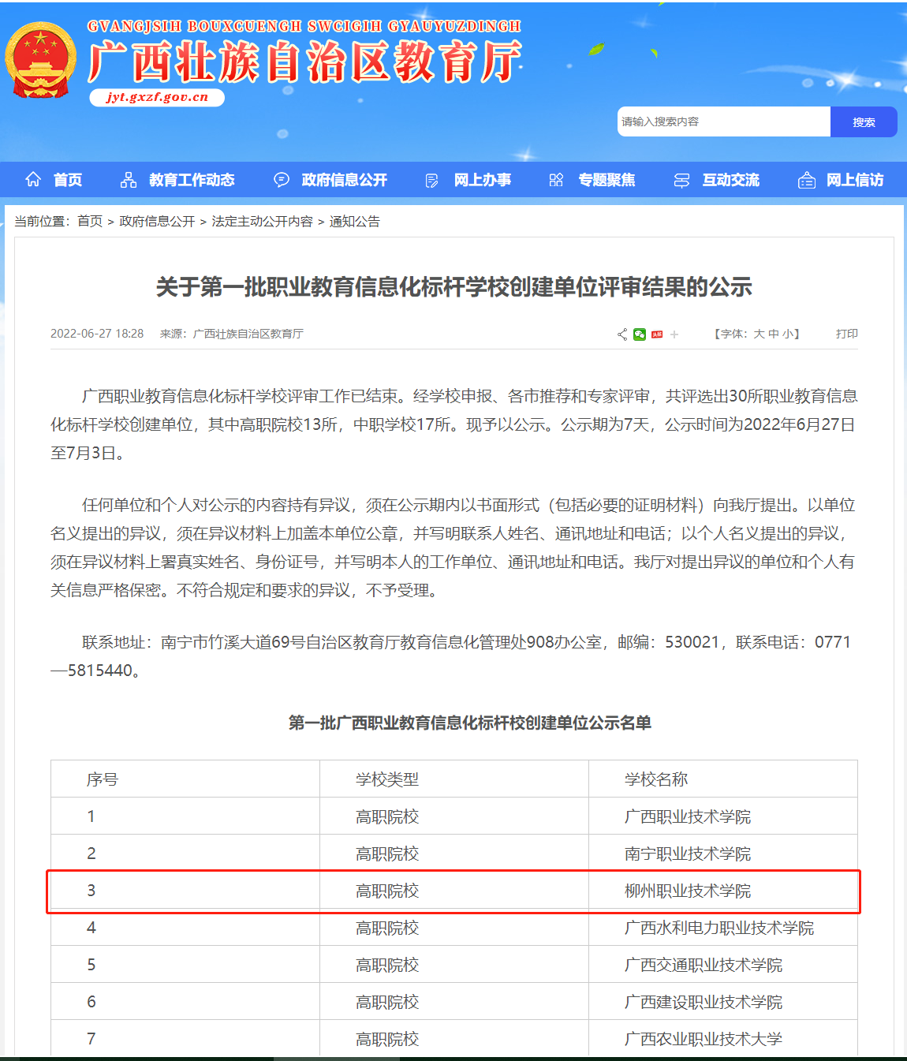The image size is (907, 1061).
Task: Open the 教育工作动态 nav menu
Action: pos(192,180)
